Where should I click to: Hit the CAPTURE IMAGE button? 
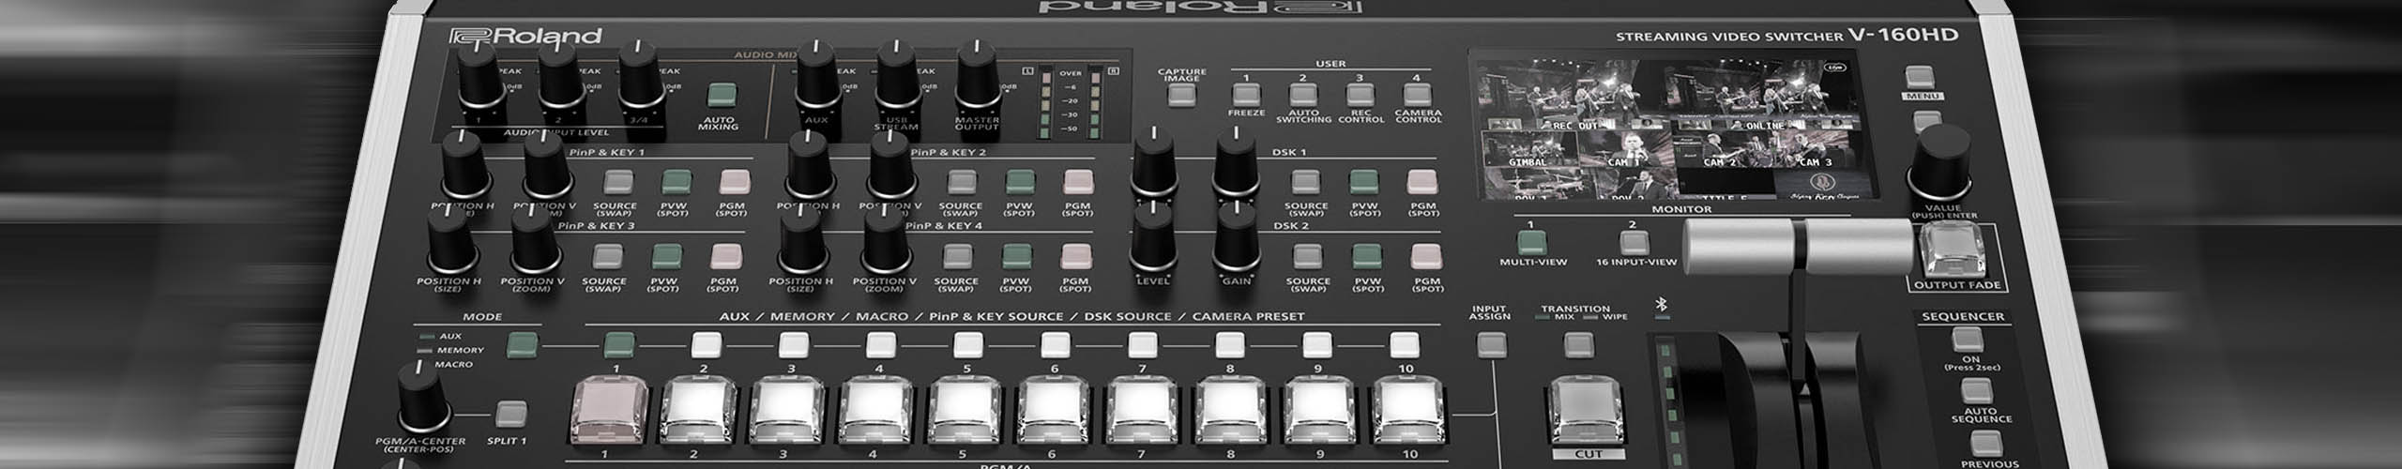pyautogui.click(x=1181, y=94)
